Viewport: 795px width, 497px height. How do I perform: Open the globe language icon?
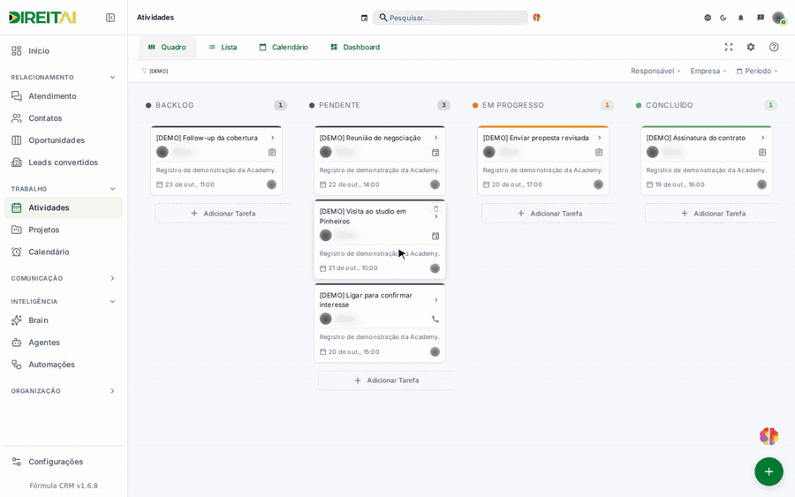tap(708, 18)
